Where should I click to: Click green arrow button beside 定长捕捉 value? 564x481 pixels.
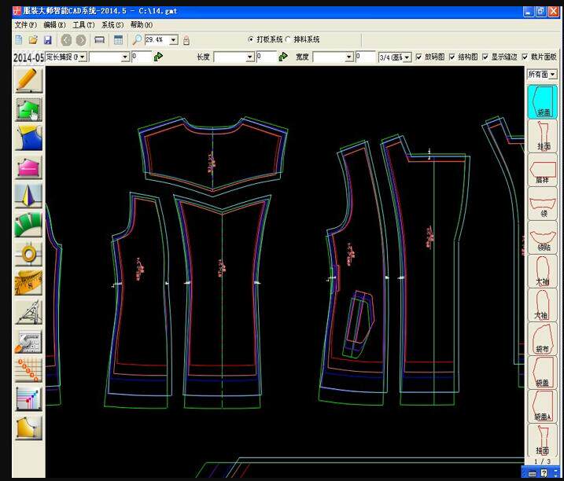159,57
